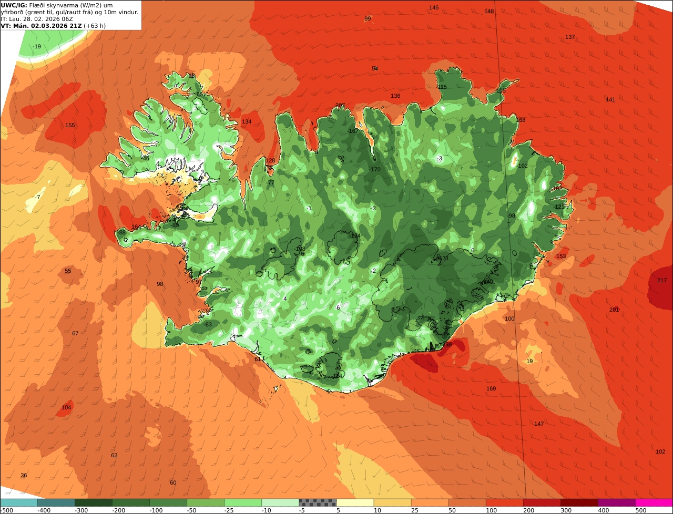
Task: Click legend swatch between 400 and 500
Action: [x=616, y=502]
